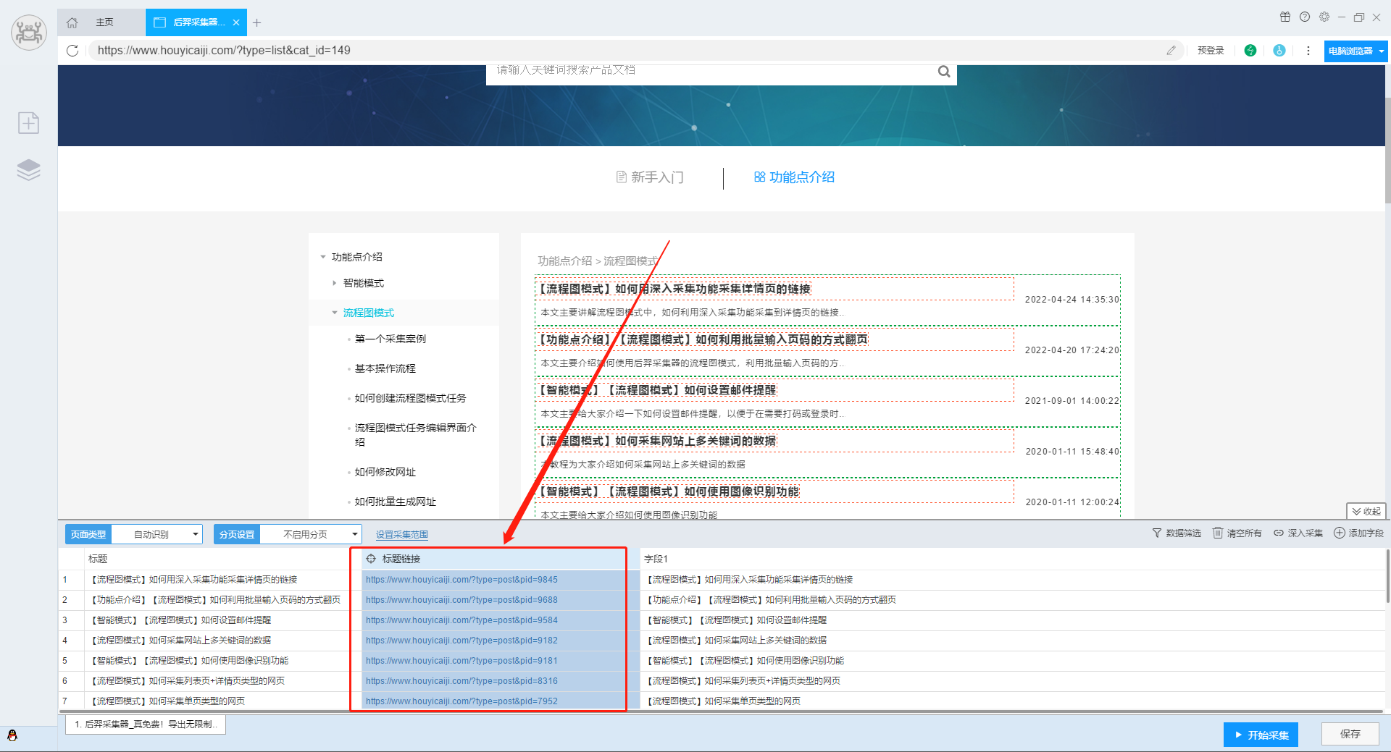
Task: Add a new tab with plus icon
Action: 256,22
